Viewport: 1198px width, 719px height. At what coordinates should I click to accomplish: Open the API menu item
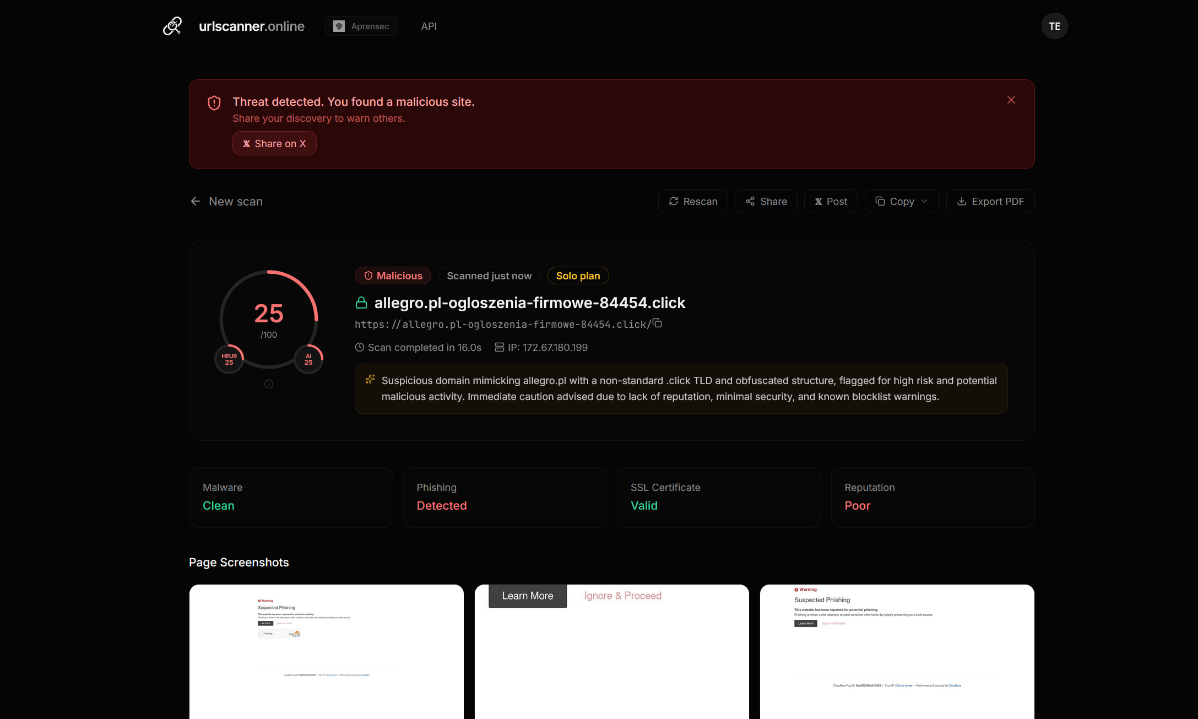pyautogui.click(x=429, y=26)
